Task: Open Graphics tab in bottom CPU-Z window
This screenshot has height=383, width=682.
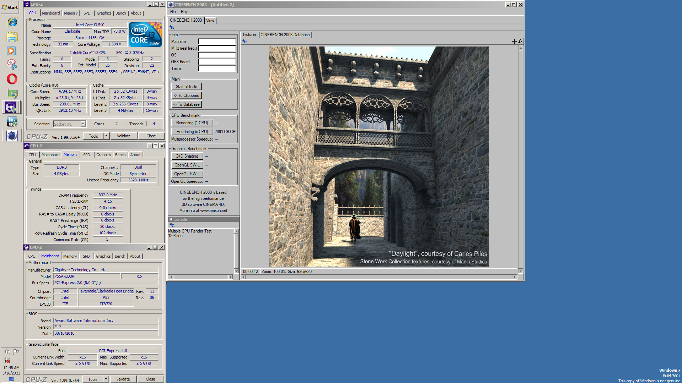Action: coord(103,256)
